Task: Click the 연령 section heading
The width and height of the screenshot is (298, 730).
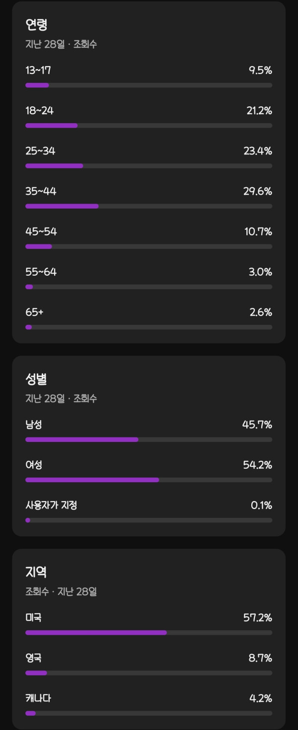Action: pos(36,25)
